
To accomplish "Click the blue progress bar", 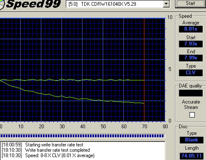I will pos(82,136).
